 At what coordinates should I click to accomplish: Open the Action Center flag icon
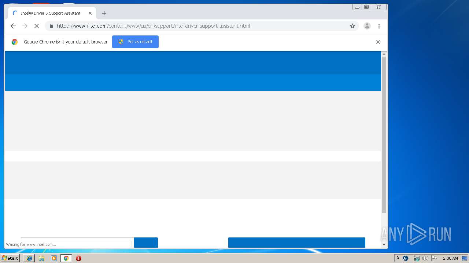(434, 258)
